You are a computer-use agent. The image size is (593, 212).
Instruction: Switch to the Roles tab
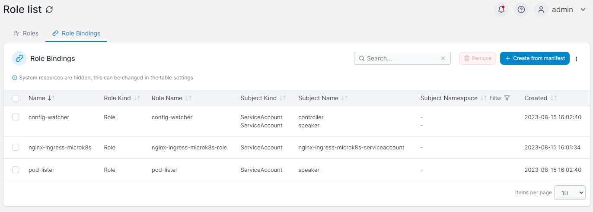(x=26, y=33)
